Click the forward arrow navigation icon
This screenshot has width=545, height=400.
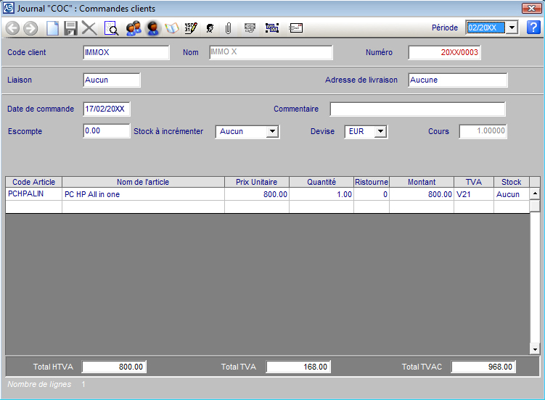pyautogui.click(x=30, y=28)
